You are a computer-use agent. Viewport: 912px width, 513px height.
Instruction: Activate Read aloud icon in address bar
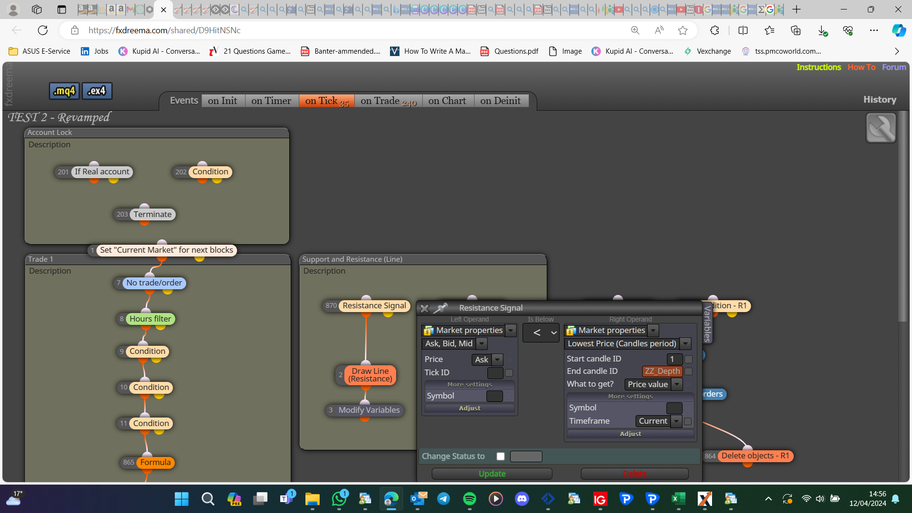659,30
